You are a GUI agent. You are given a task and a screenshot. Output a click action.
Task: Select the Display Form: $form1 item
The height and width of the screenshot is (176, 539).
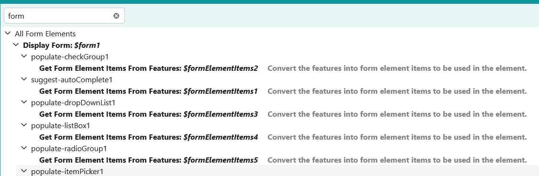[62, 45]
